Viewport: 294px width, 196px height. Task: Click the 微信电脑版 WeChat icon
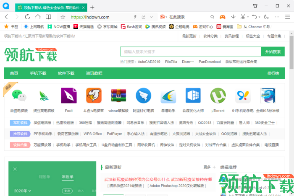click(19, 95)
